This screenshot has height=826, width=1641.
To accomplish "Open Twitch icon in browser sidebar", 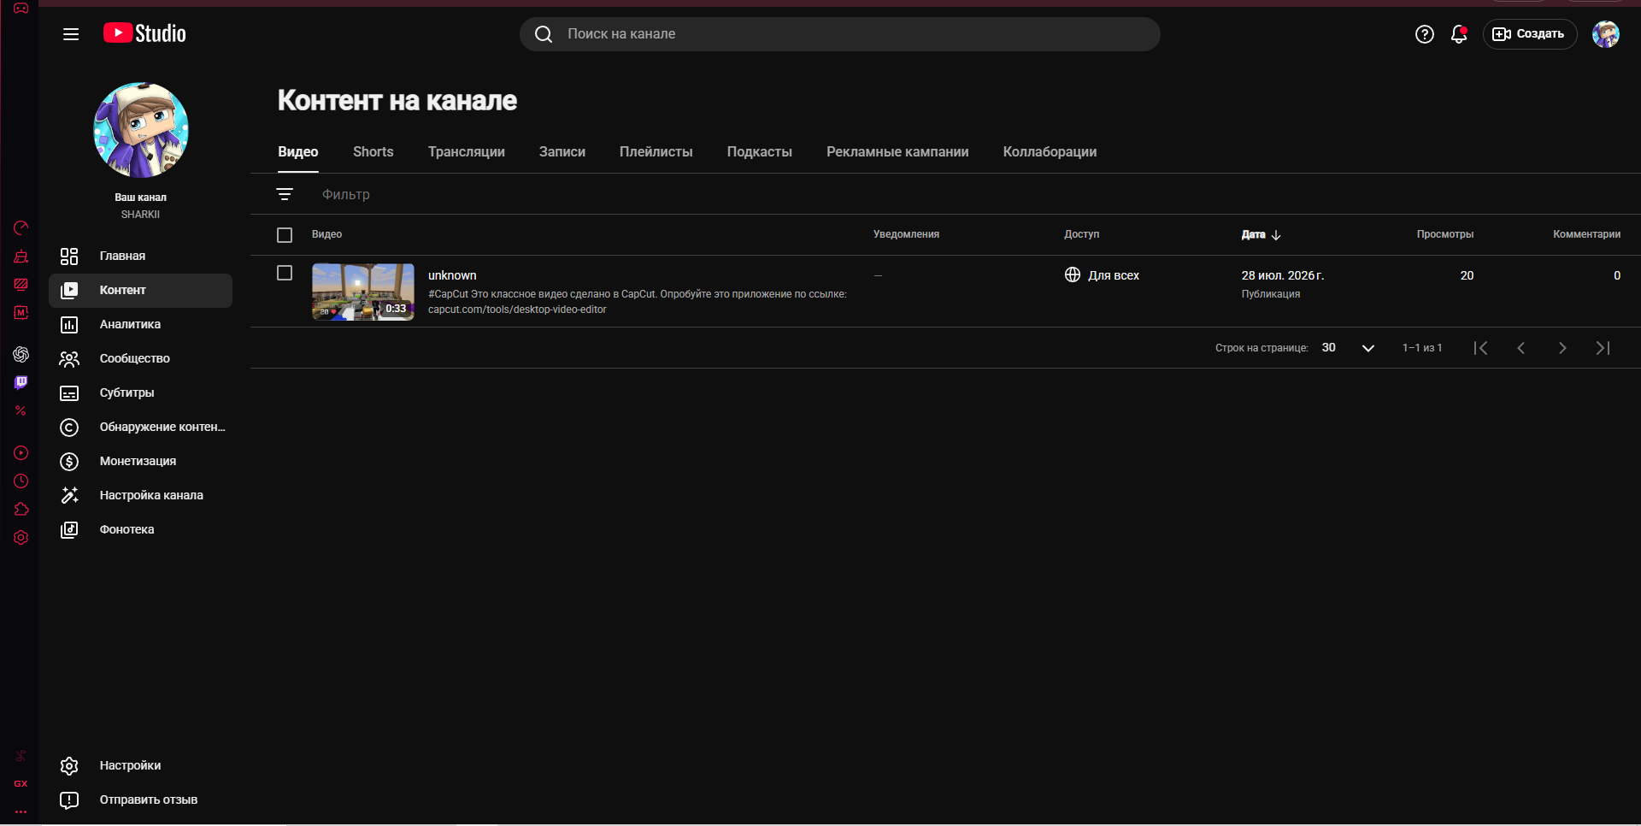I will 21,382.
